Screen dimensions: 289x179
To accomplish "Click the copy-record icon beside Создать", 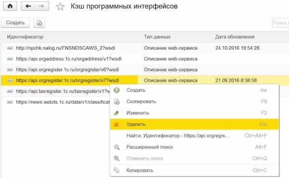I will coord(39,23).
